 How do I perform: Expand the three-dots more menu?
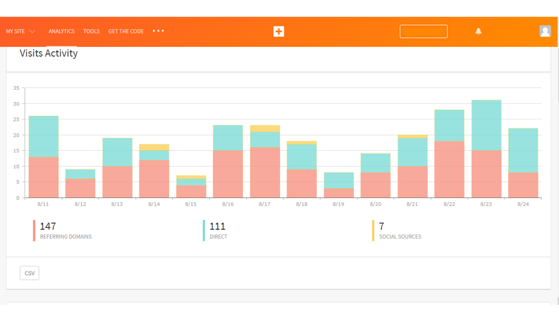(159, 31)
